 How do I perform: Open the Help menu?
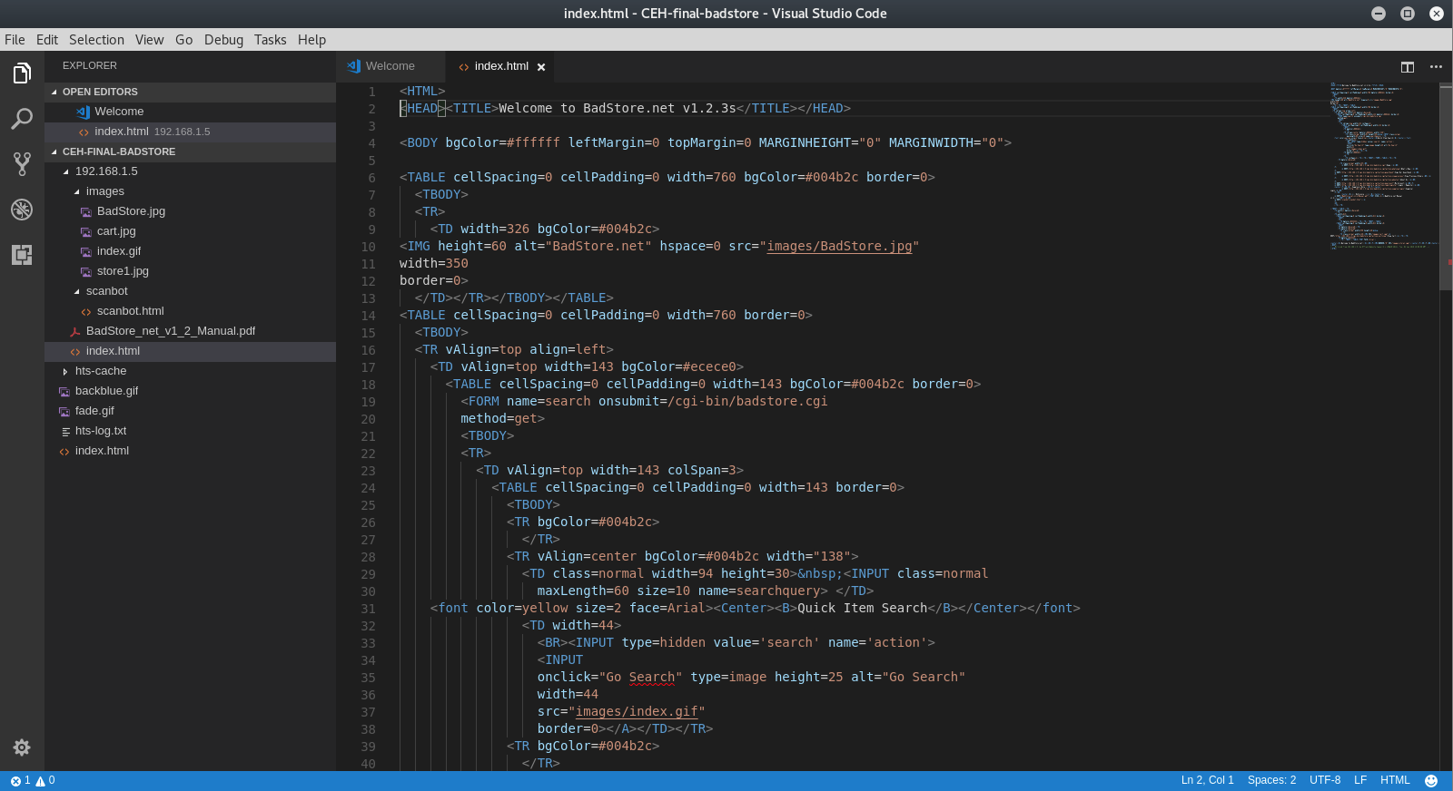tap(311, 40)
